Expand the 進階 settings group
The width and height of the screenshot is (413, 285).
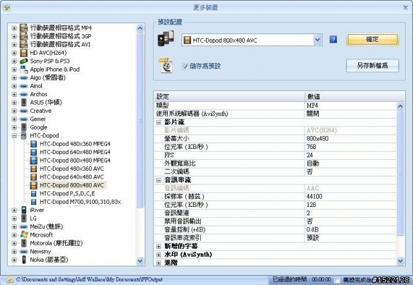click(159, 262)
